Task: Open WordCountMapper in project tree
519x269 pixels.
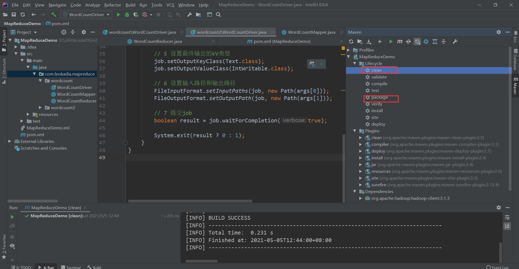Action: coord(76,94)
